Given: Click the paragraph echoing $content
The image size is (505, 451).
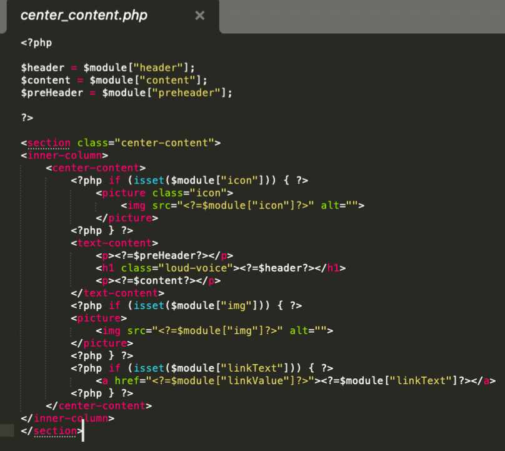Looking at the screenshot, I should point(158,280).
